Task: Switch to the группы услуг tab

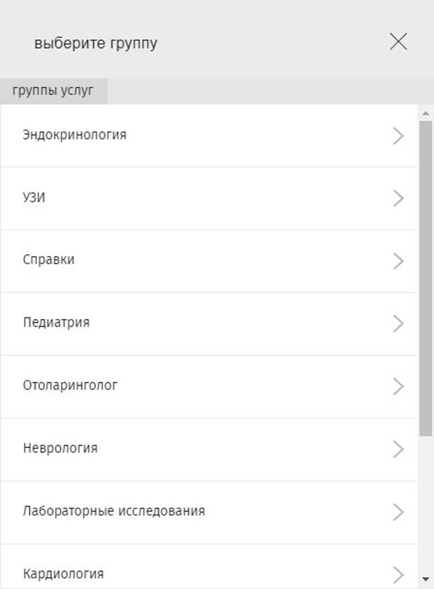Action: click(53, 91)
